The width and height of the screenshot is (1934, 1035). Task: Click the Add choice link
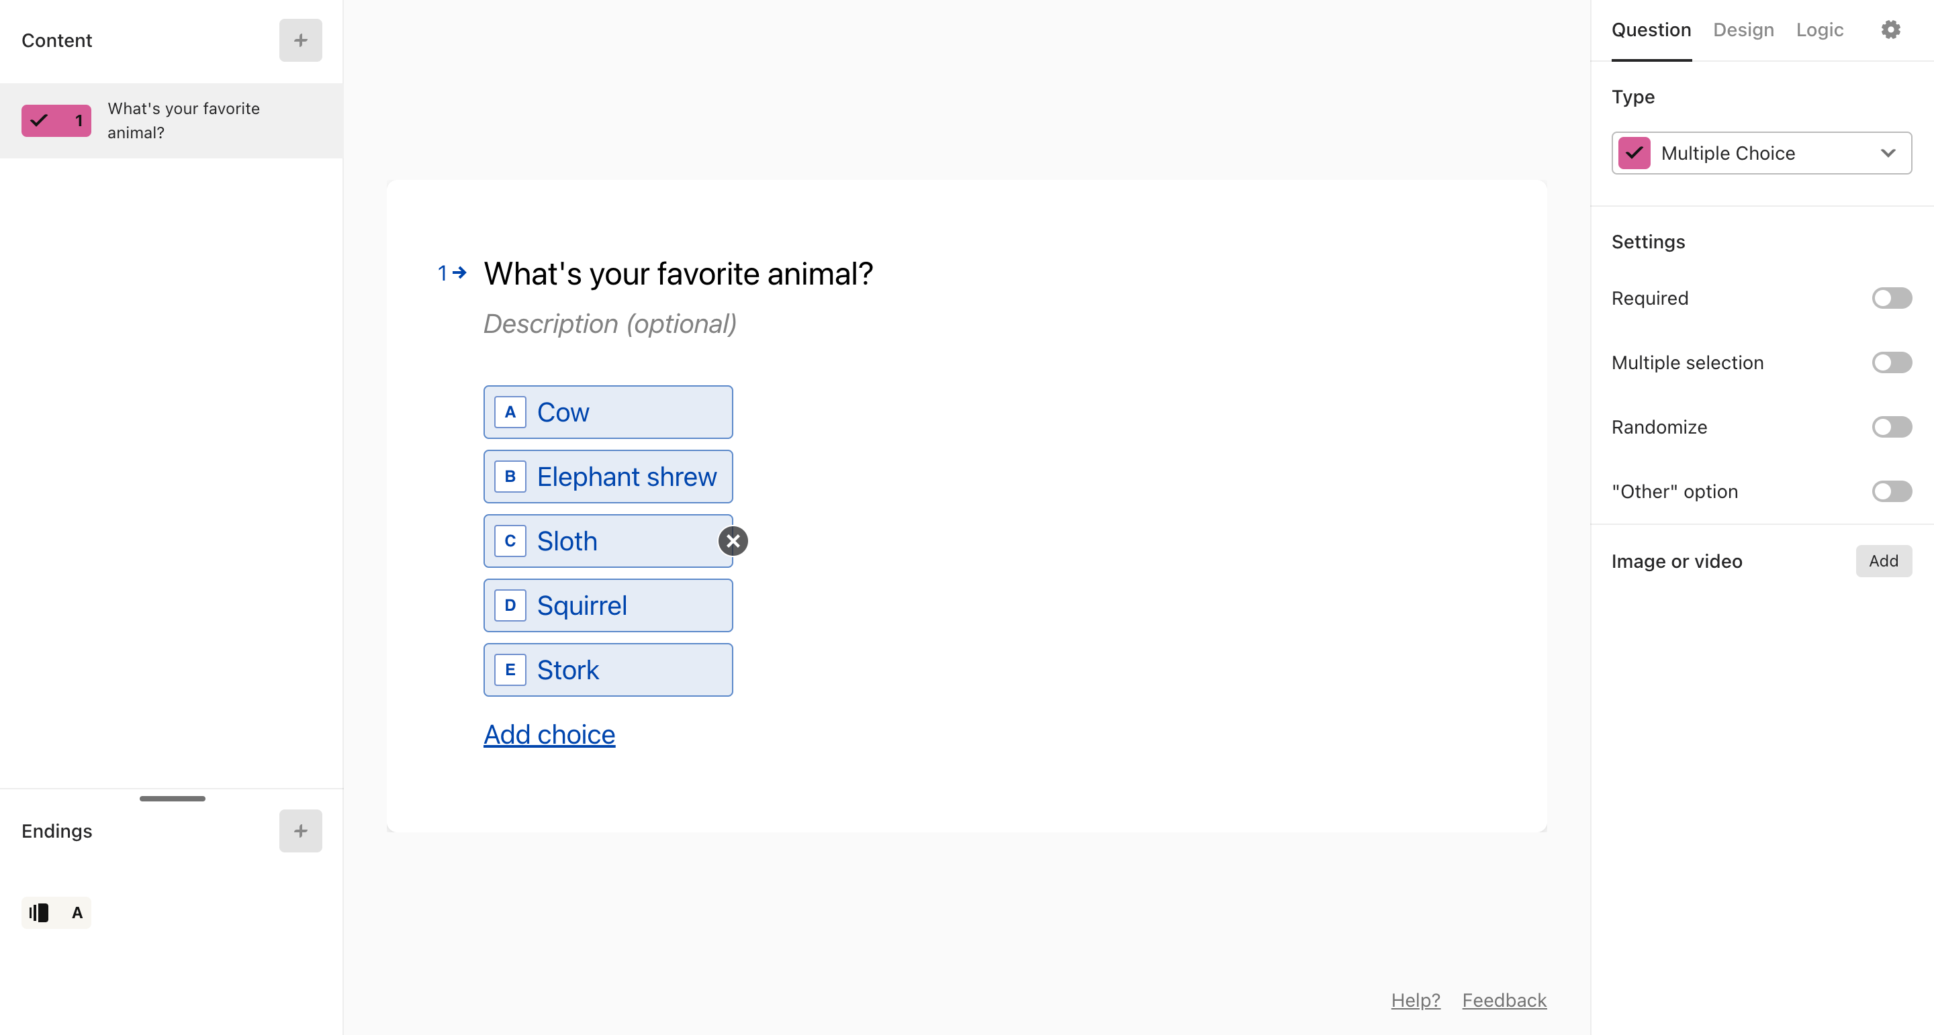549,734
